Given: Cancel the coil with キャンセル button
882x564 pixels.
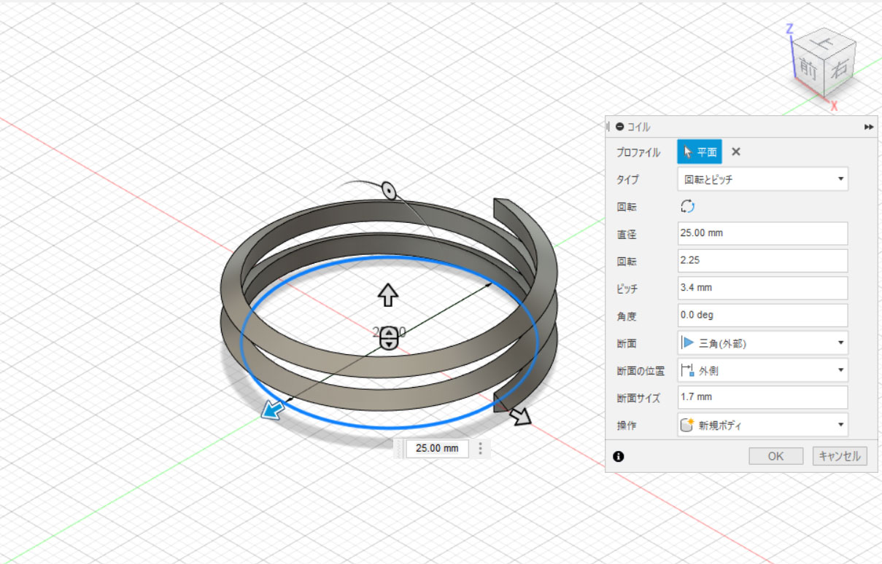Looking at the screenshot, I should click(x=840, y=456).
